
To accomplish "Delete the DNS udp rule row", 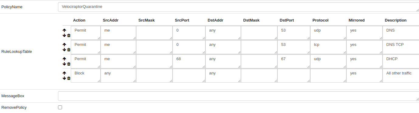I will pos(69,35).
